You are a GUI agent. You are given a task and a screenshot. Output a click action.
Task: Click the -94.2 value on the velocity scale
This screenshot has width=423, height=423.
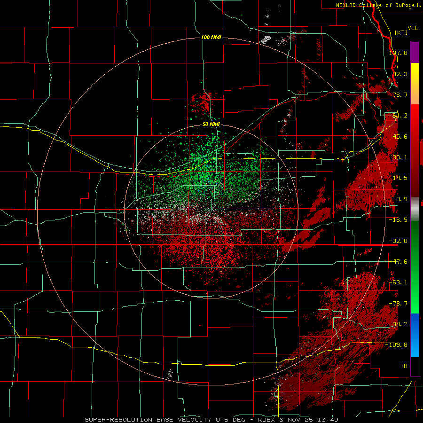tap(398, 324)
